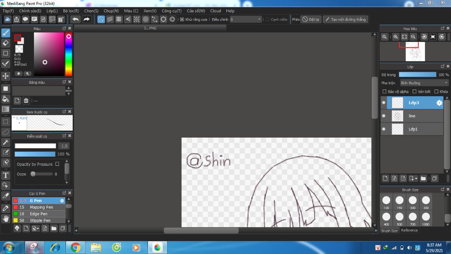
Task: Enable Xén bớt clipping checkbox
Action: [414, 92]
